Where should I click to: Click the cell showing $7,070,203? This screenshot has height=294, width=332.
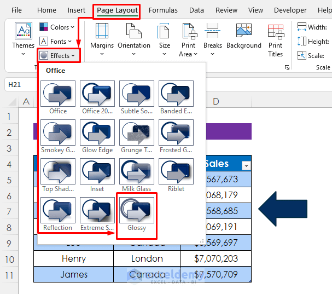216,258
